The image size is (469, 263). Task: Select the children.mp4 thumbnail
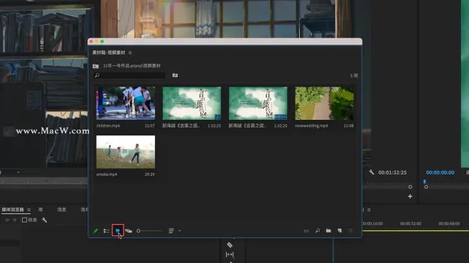tap(126, 103)
